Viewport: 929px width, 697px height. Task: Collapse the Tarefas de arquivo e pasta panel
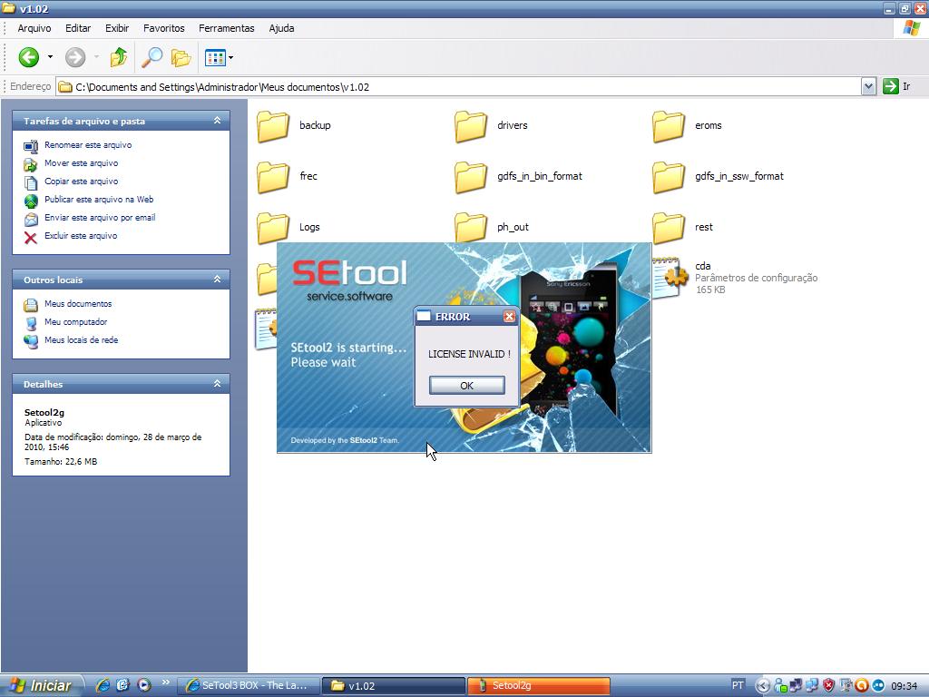218,121
